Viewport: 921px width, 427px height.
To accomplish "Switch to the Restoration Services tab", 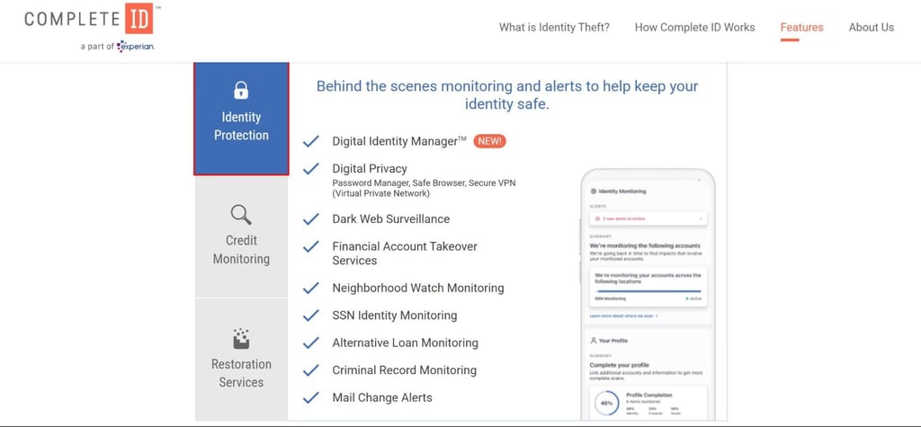I will [x=241, y=359].
